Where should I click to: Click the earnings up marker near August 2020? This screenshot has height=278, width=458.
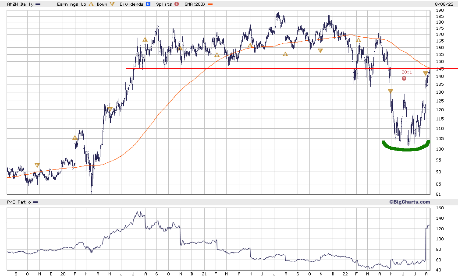point(145,40)
